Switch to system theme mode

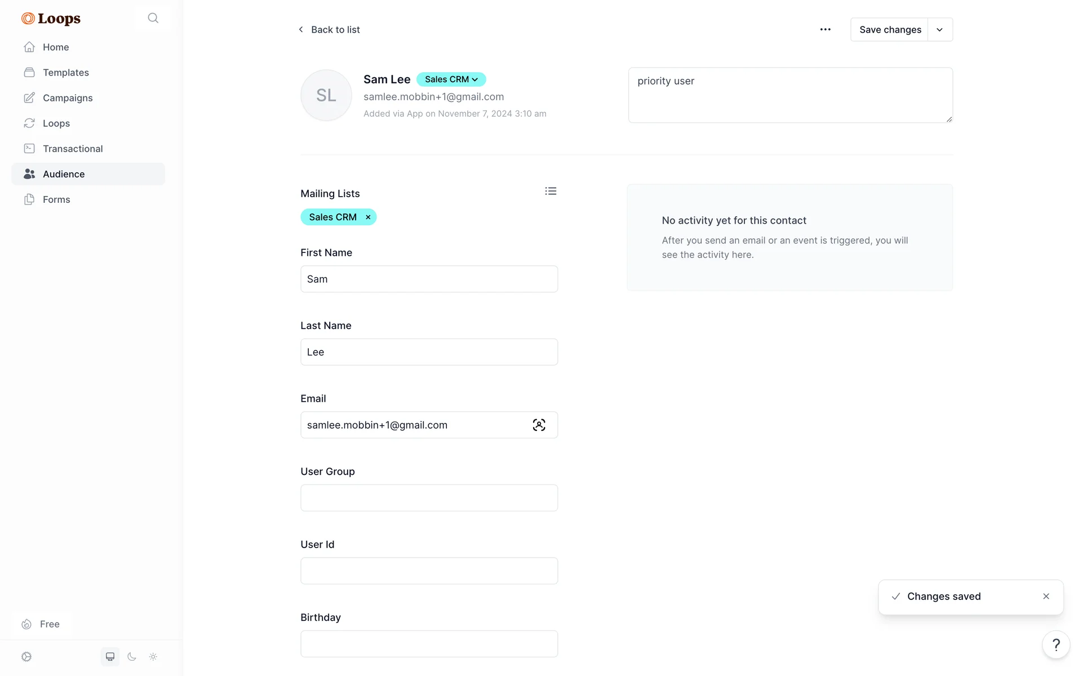(110, 657)
